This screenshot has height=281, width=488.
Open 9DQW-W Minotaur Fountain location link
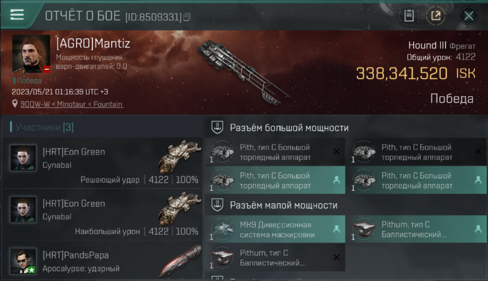point(72,104)
